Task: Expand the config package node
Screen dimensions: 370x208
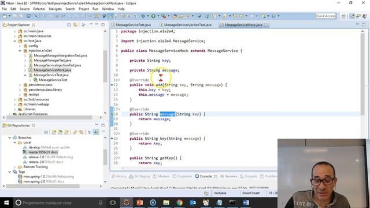Action: tap(20, 46)
